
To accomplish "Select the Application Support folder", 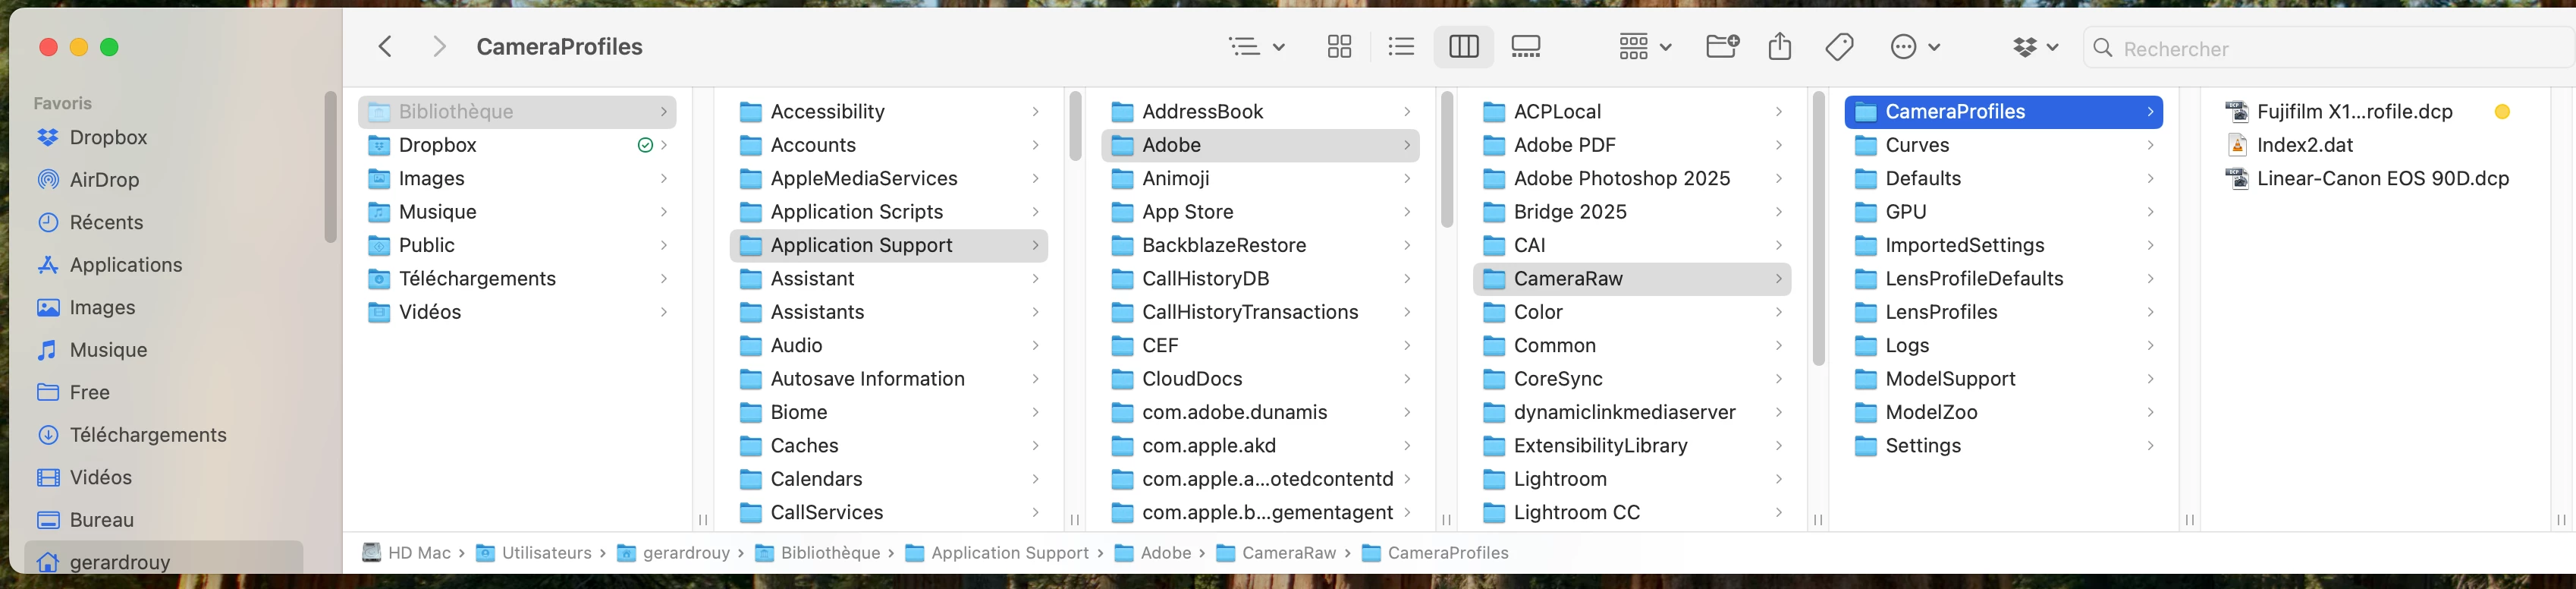I will click(889, 245).
